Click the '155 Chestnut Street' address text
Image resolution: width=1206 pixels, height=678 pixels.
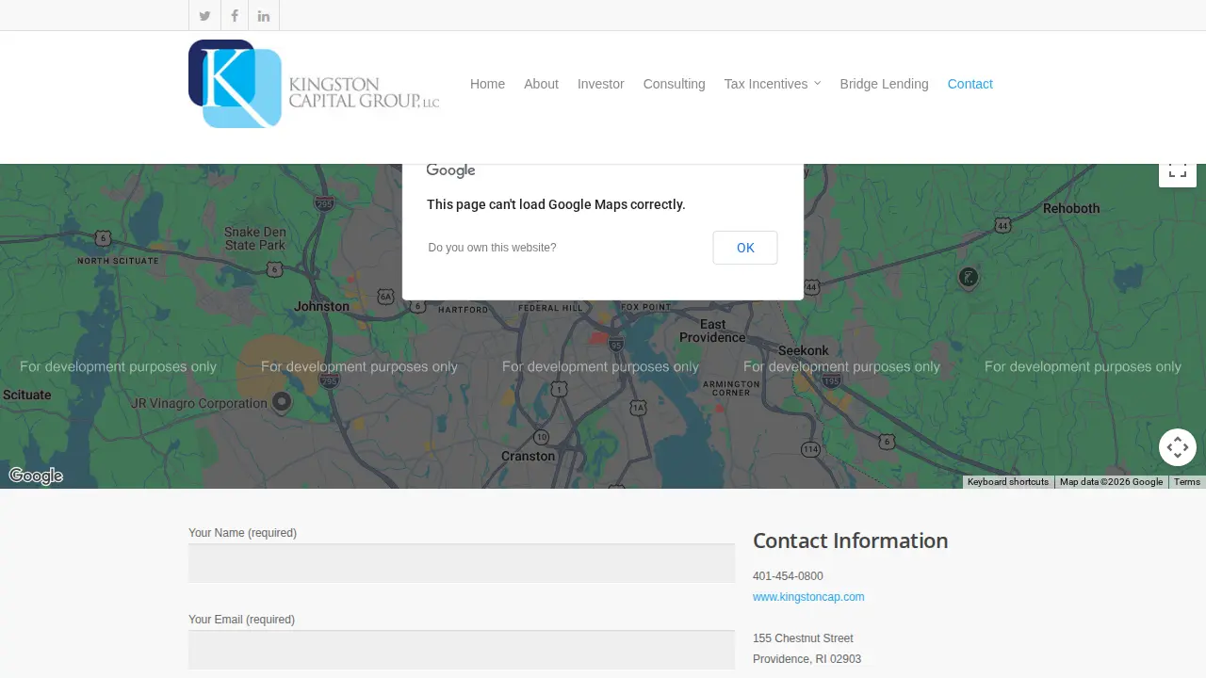[x=803, y=638]
